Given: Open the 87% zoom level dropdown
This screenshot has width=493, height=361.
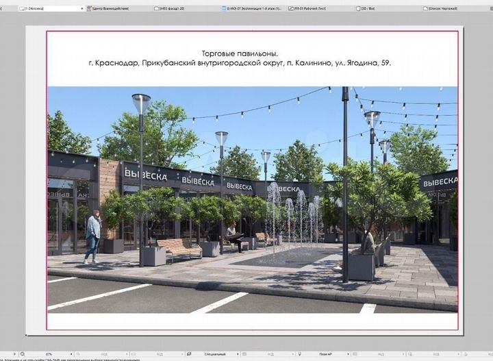Looking at the screenshot, I should 71,354.
